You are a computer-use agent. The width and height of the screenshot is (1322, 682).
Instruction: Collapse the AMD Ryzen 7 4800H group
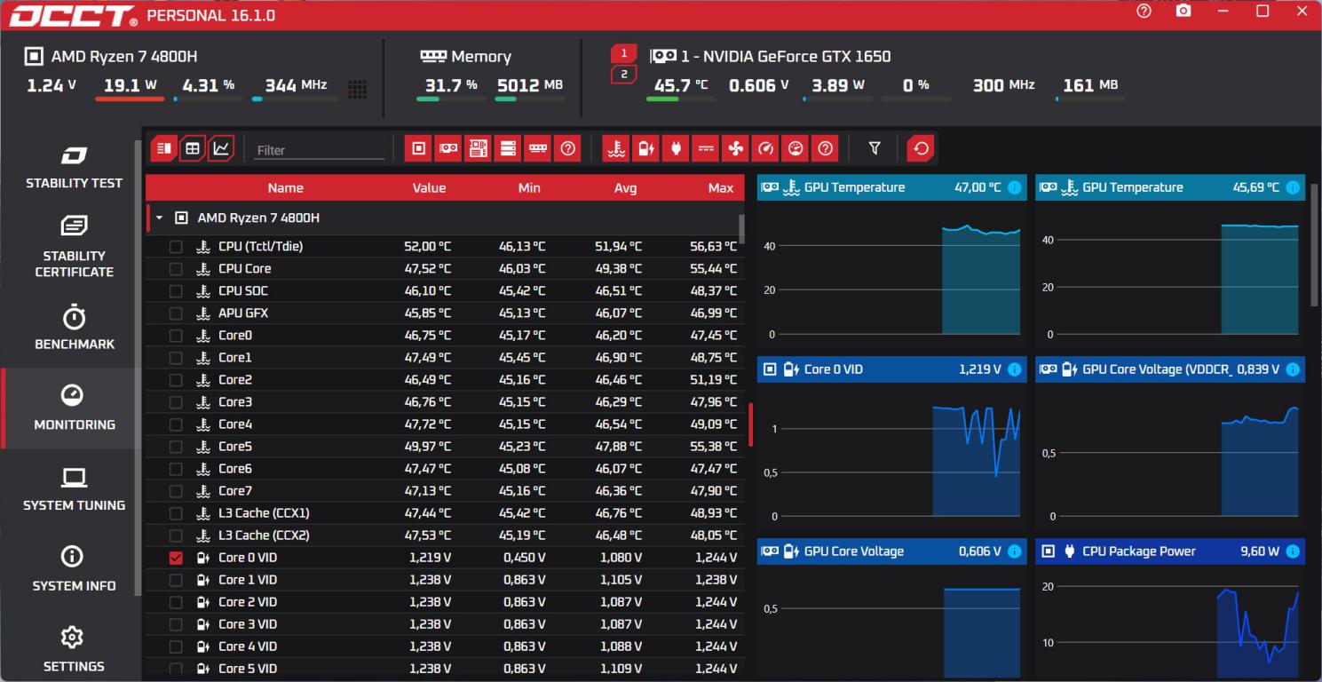pos(159,218)
